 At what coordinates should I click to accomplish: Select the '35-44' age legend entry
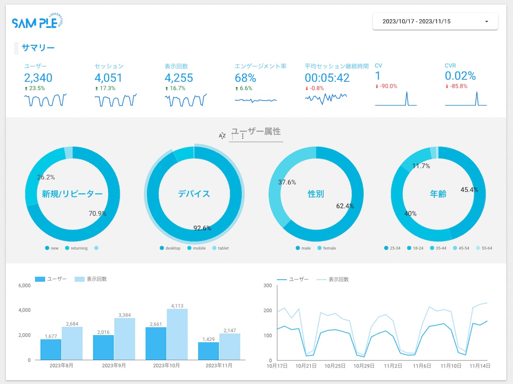click(x=438, y=248)
